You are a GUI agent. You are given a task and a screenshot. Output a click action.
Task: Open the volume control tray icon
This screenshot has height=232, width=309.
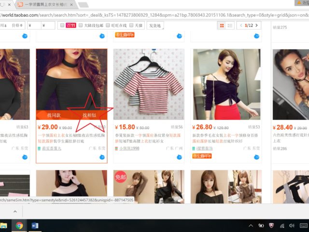[292, 226]
